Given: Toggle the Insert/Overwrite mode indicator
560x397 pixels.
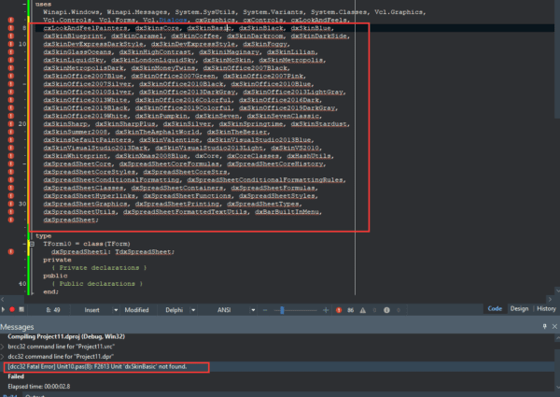Looking at the screenshot, I should pyautogui.click(x=91, y=310).
